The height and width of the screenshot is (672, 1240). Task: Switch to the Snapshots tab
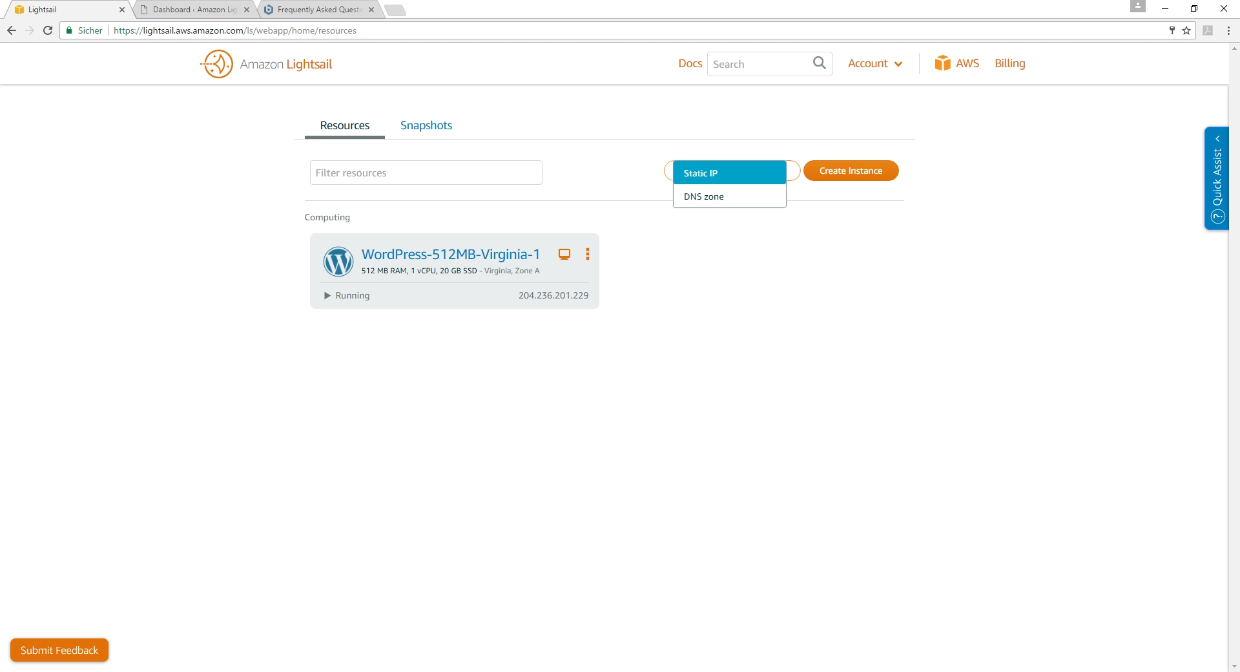426,125
